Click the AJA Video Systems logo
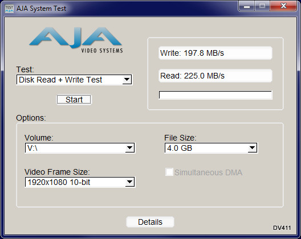The height and width of the screenshot is (239, 301). point(76,40)
